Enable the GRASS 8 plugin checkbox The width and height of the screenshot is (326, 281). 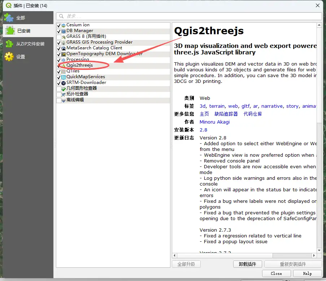click(x=59, y=37)
